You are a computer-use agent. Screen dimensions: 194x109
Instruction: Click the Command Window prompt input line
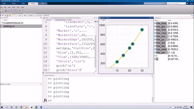100,100
